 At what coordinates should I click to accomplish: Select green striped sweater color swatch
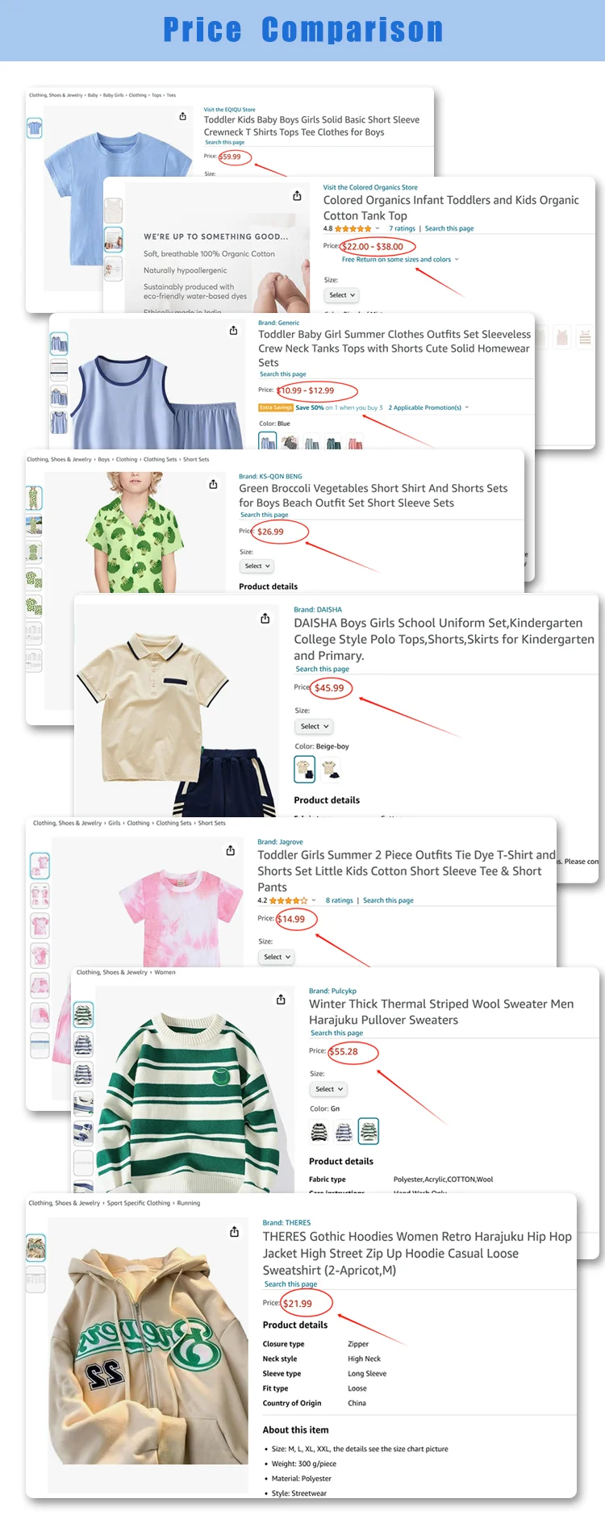[x=368, y=1132]
